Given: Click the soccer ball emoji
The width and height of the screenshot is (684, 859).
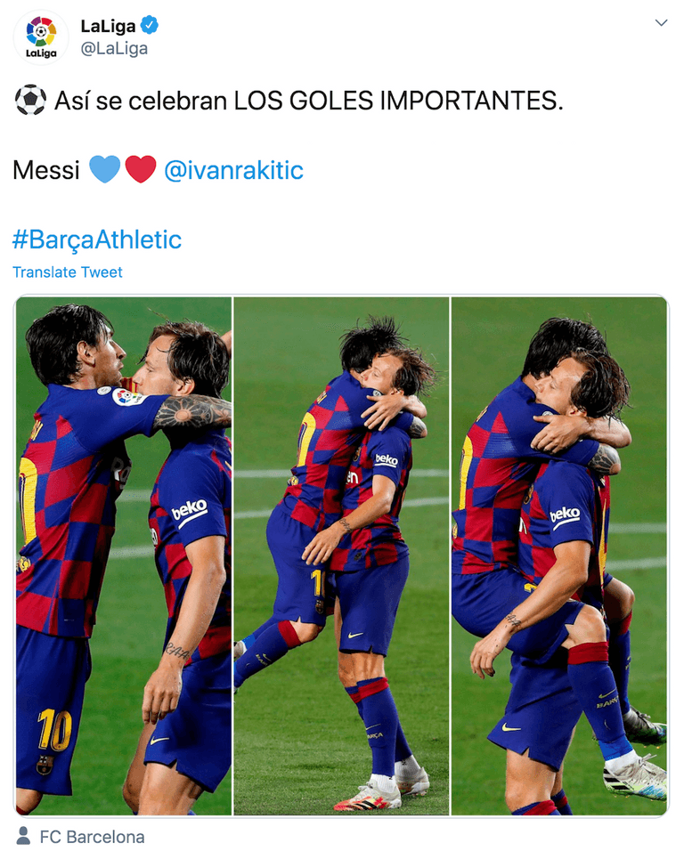Looking at the screenshot, I should [x=30, y=101].
